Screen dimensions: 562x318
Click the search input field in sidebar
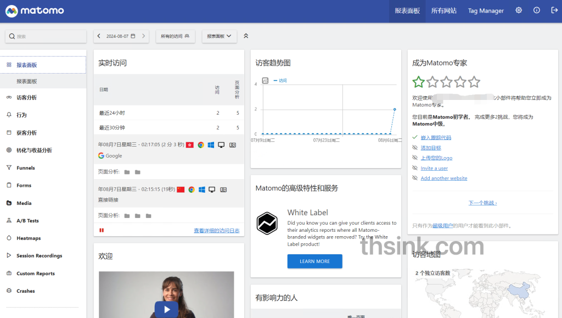pos(46,36)
